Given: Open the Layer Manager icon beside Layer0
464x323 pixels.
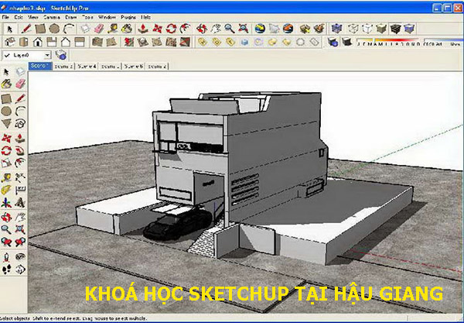Looking at the screenshot, I should click(61, 55).
